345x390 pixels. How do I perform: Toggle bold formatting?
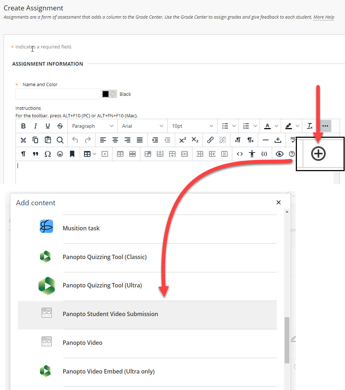tap(23, 126)
